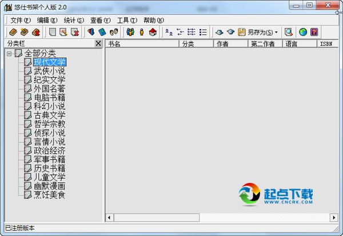Screen dimensions: 343x236
Task: Select the 纪实文学 category
Action: [x=50, y=80]
